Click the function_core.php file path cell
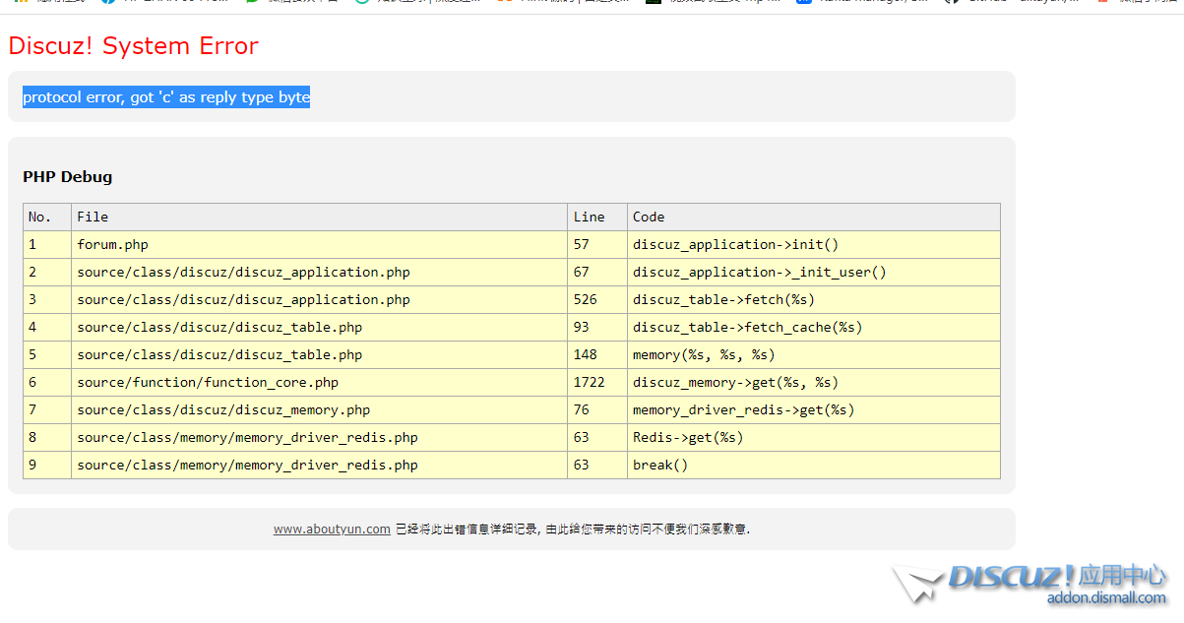The height and width of the screenshot is (623, 1184). click(208, 382)
